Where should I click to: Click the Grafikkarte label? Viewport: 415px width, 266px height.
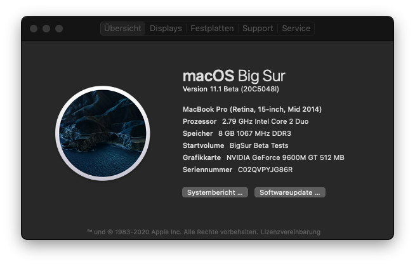202,157
